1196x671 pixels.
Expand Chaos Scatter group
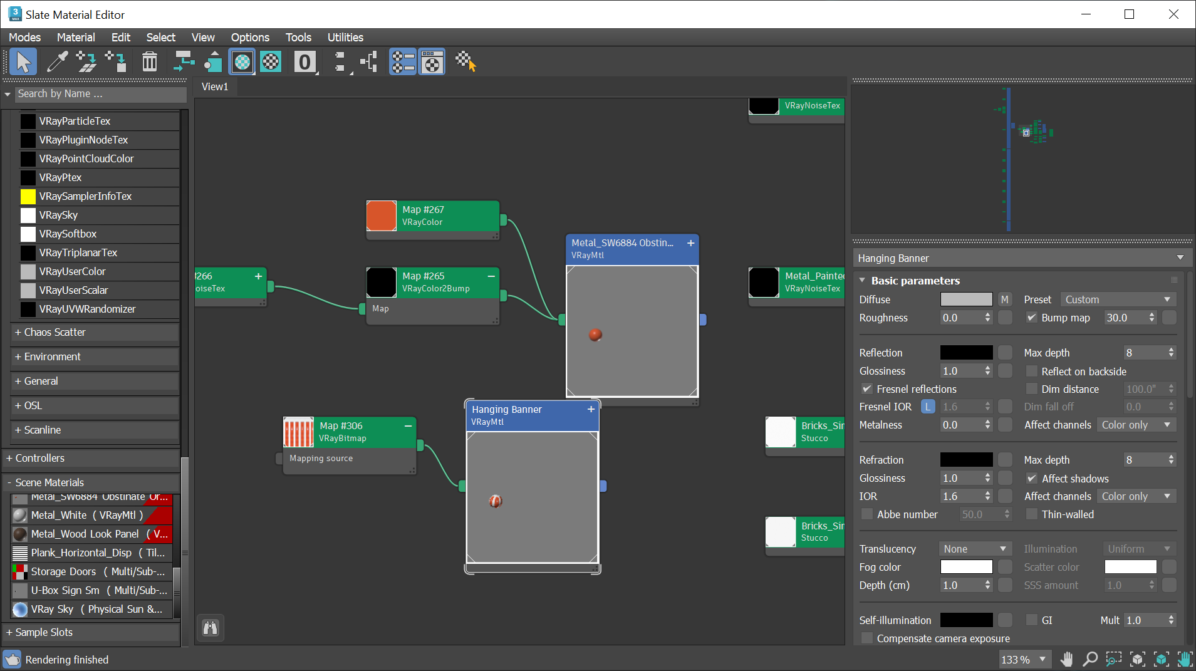pyautogui.click(x=95, y=332)
